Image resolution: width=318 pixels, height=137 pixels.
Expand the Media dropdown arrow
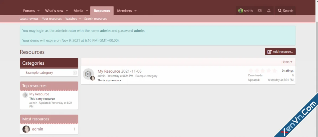point(87,11)
